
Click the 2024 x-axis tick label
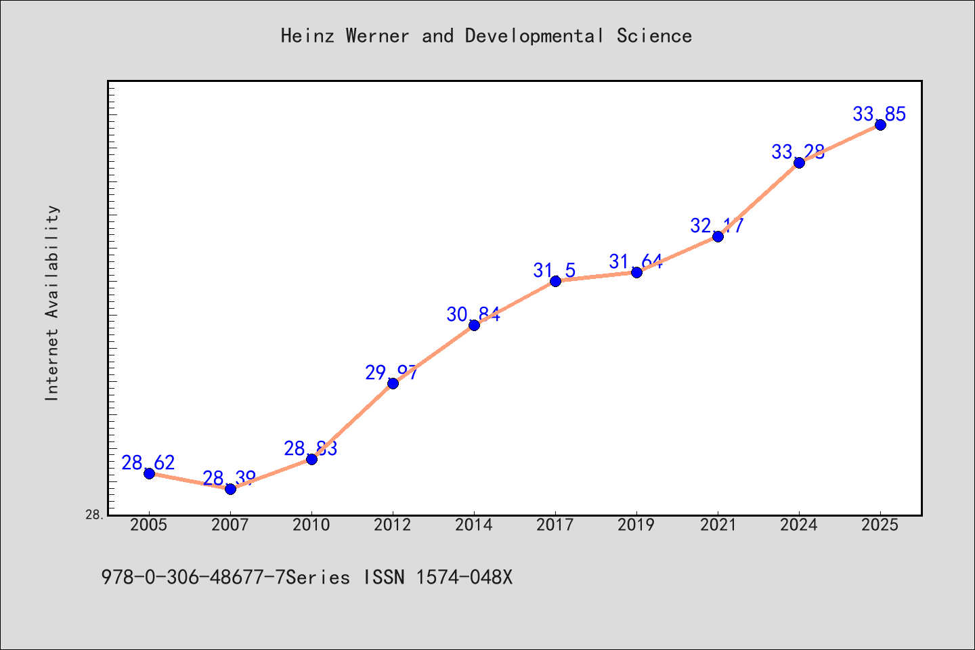click(799, 525)
